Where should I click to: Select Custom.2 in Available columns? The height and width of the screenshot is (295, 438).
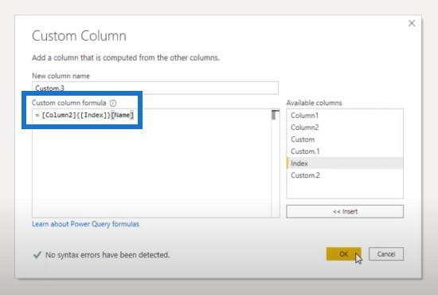click(x=345, y=175)
